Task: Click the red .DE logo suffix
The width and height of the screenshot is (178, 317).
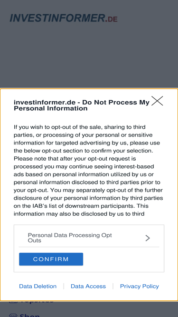Action: pyautogui.click(x=112, y=19)
